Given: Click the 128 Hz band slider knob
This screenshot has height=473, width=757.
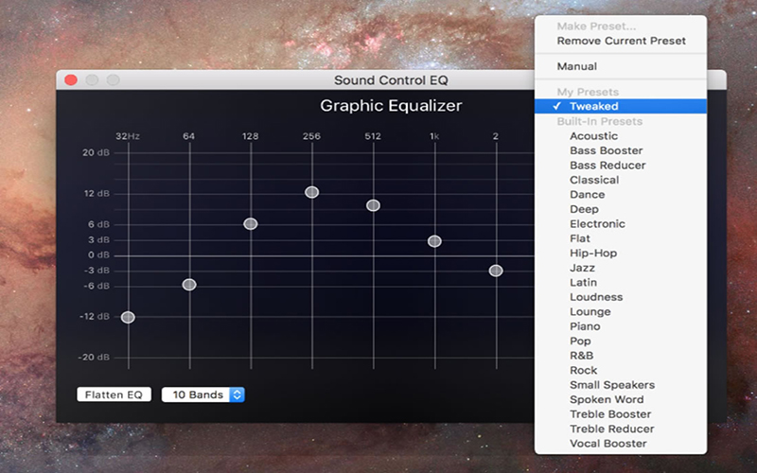Looking at the screenshot, I should [x=251, y=223].
